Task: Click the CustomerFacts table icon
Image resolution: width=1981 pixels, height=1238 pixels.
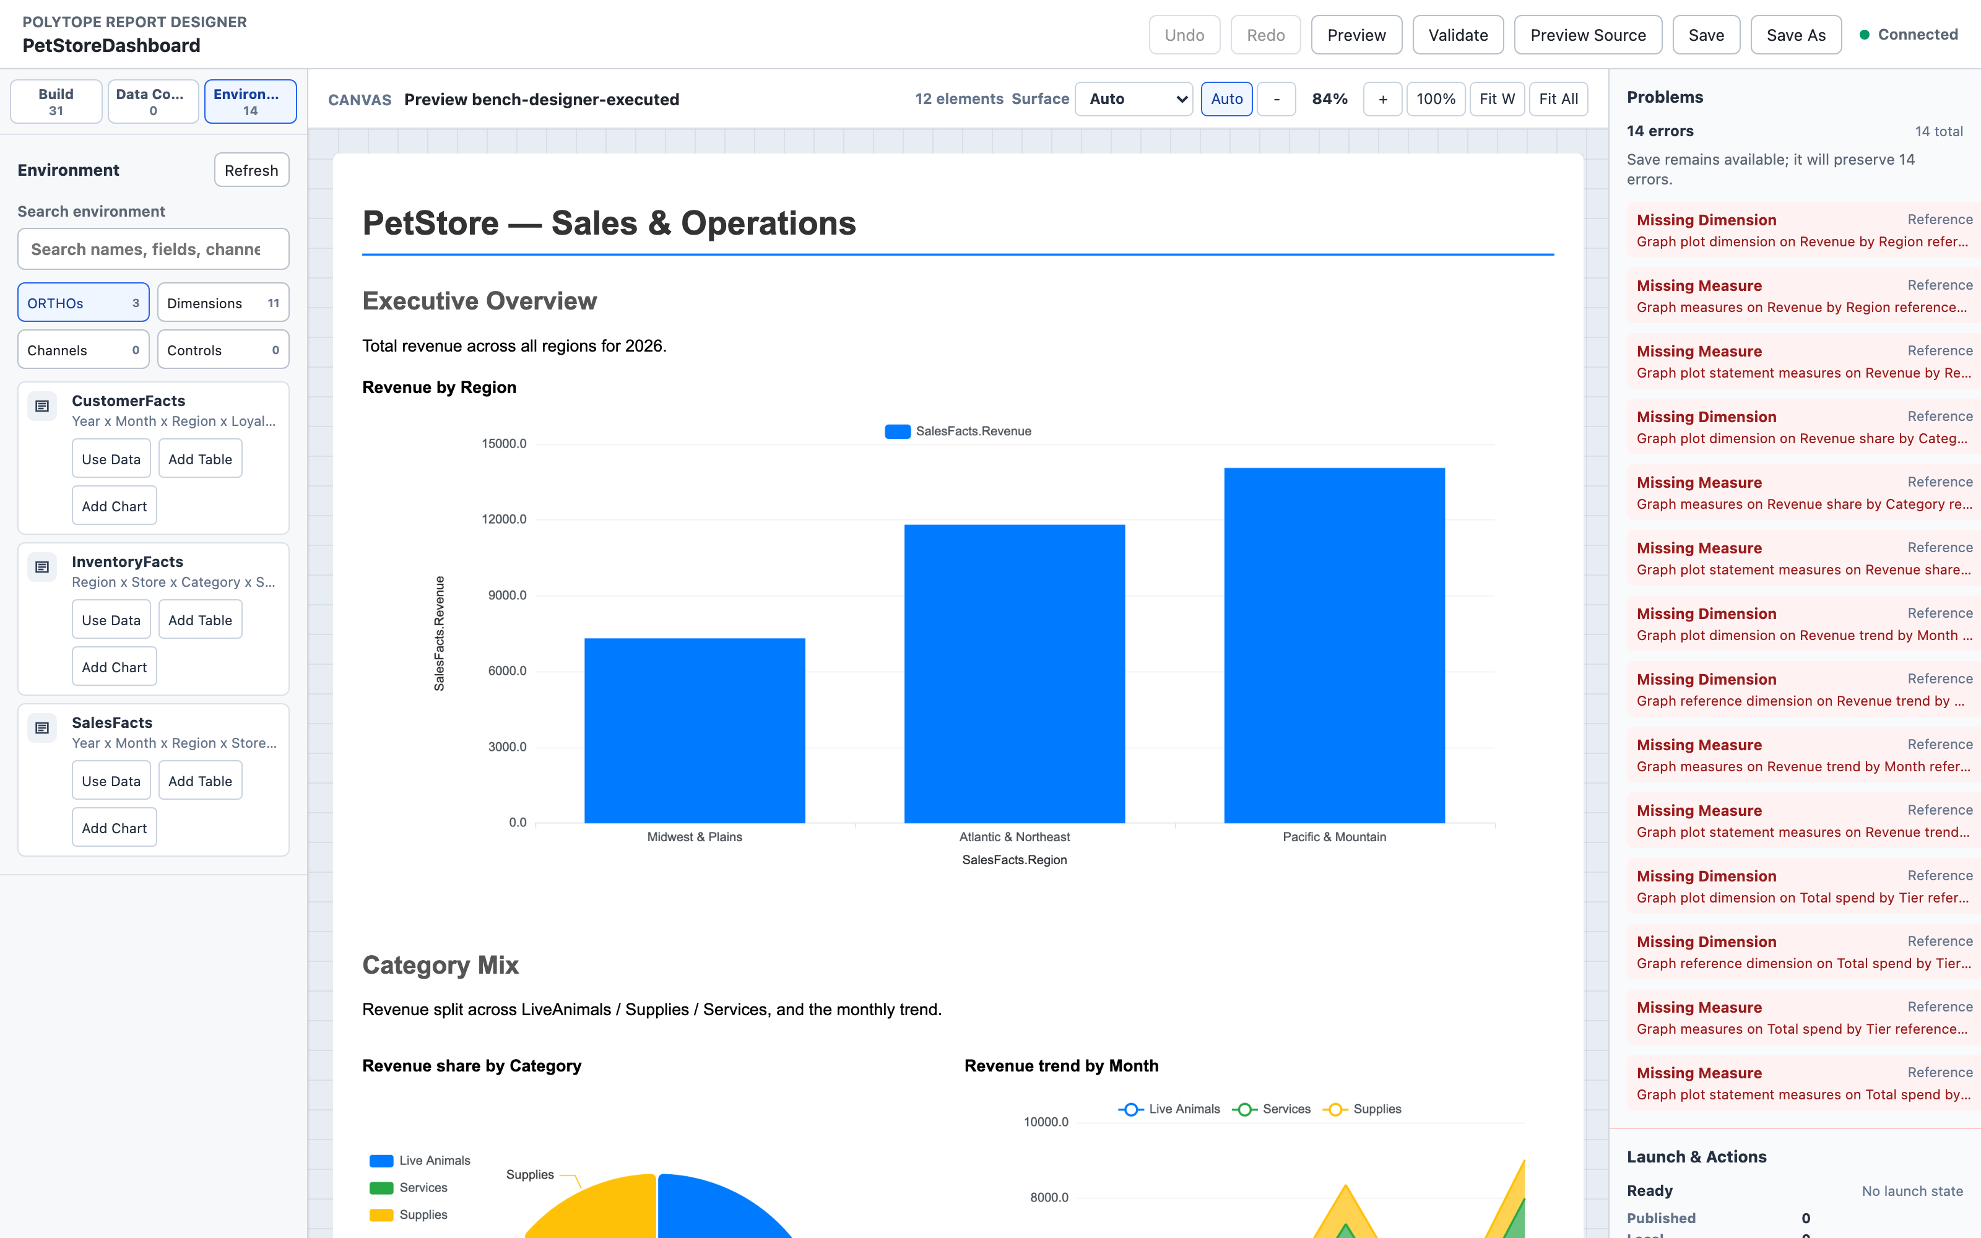Action: click(x=41, y=406)
